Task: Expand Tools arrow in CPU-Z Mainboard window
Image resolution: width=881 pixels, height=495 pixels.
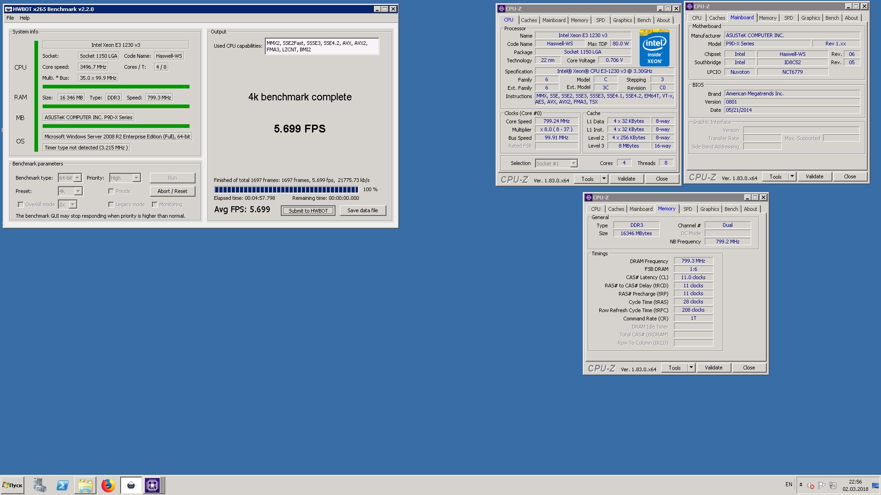Action: (x=792, y=176)
